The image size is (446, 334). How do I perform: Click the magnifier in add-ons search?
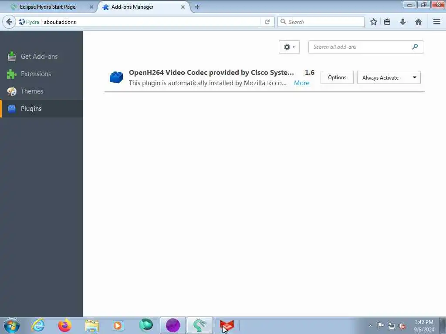click(415, 47)
